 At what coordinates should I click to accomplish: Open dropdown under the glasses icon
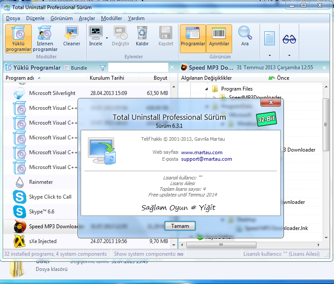point(289,56)
